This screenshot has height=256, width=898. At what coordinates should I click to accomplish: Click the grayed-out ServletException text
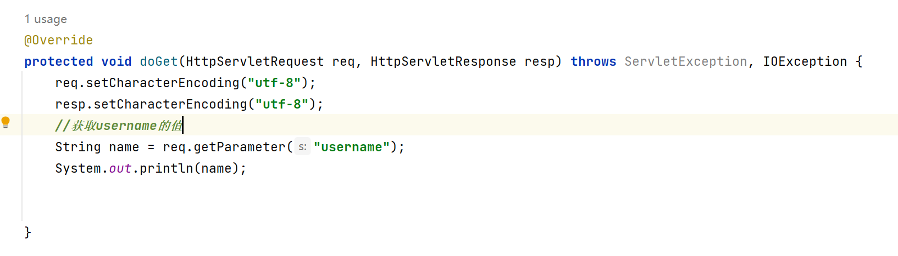click(x=685, y=61)
